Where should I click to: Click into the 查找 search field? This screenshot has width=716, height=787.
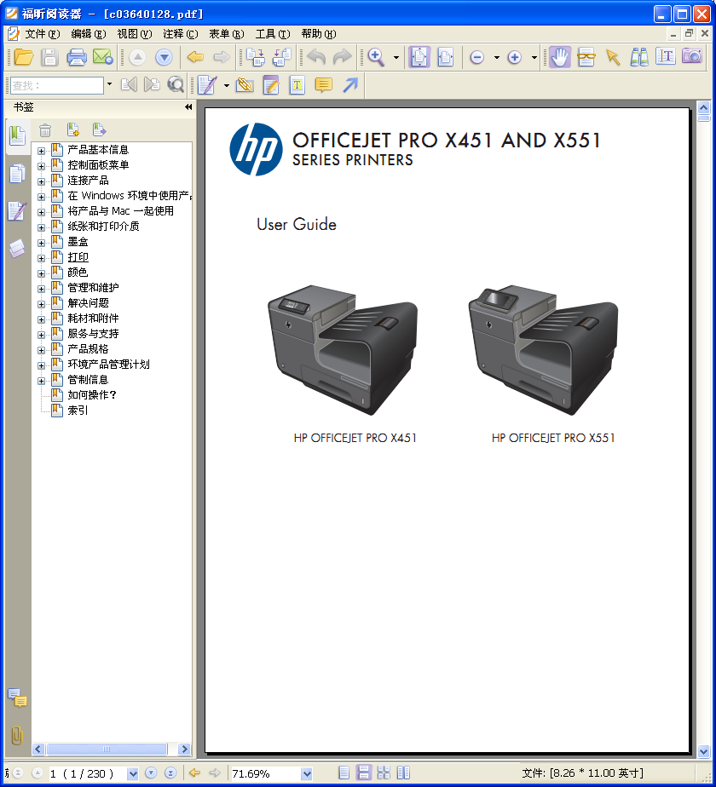point(57,85)
